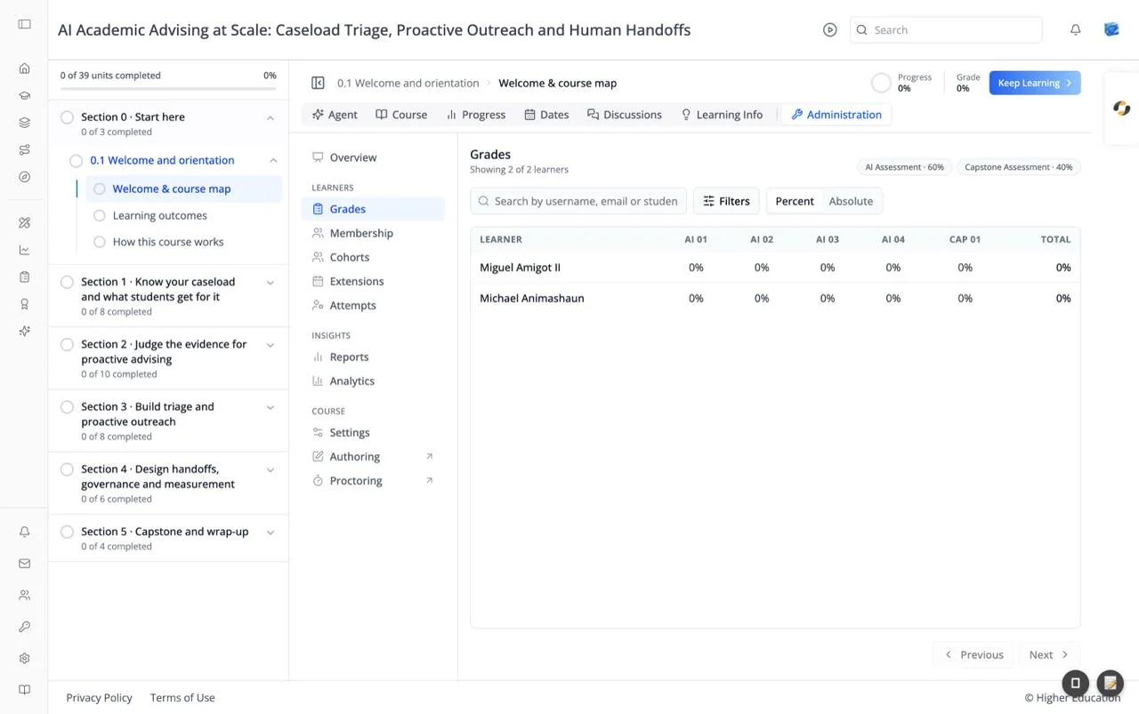Click the course completion progress bar
Image resolution: width=1139 pixels, height=714 pixels.
[x=168, y=89]
